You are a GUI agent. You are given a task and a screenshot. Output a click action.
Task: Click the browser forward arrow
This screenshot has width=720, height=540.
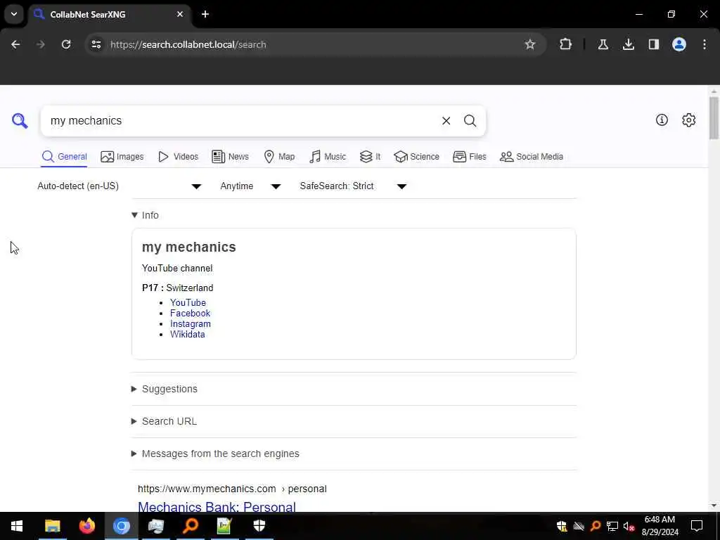pos(40,44)
